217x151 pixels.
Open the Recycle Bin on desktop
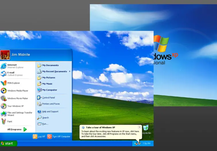point(146,129)
